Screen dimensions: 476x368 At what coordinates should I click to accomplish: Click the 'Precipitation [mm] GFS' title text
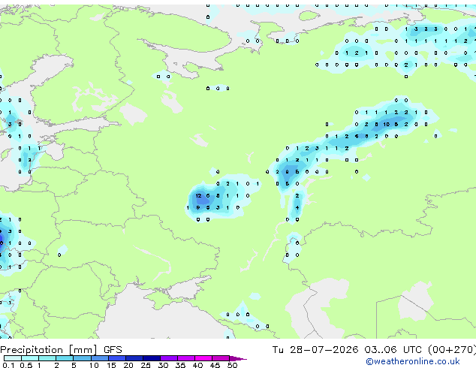61,350
